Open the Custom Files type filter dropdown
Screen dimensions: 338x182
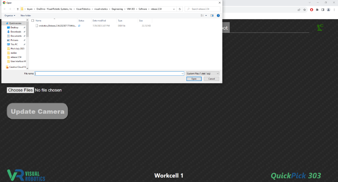pos(203,73)
